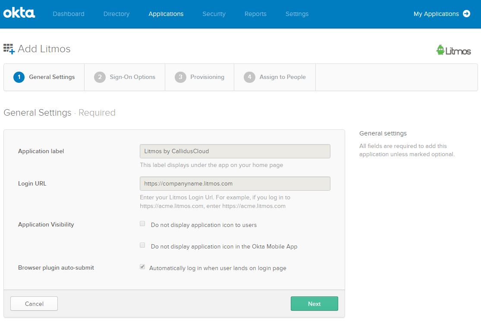The width and height of the screenshot is (481, 321).
Task: Click the Litmos logo
Action: point(453,50)
